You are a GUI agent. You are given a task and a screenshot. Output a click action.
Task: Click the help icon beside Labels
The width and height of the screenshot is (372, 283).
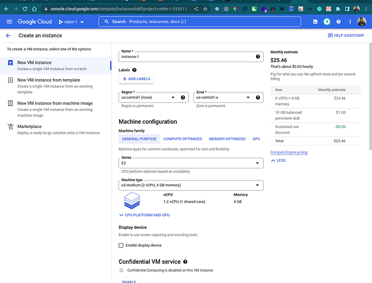pyautogui.click(x=134, y=70)
